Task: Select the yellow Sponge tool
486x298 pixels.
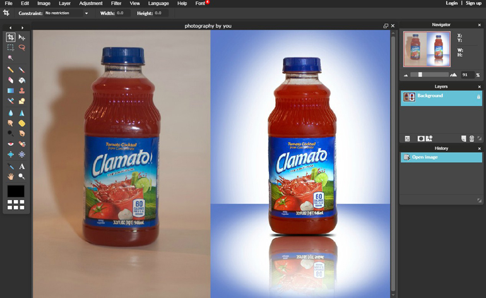Action: click(x=21, y=123)
